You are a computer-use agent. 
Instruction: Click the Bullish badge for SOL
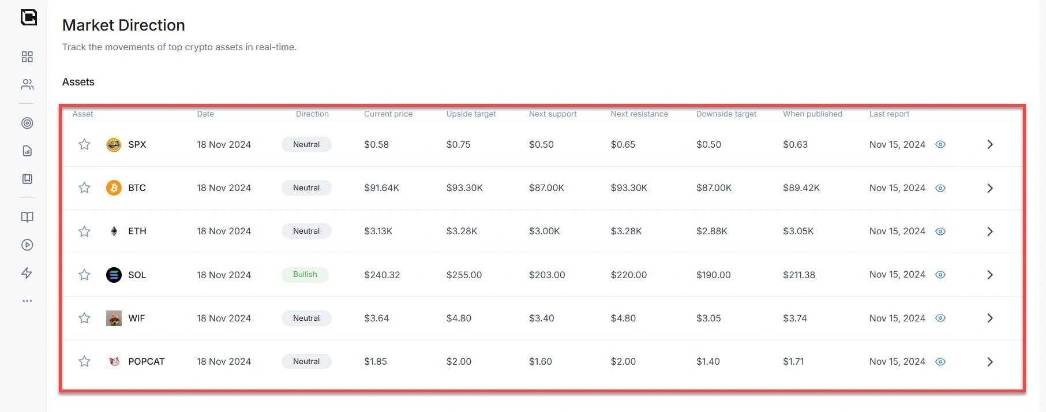(305, 275)
